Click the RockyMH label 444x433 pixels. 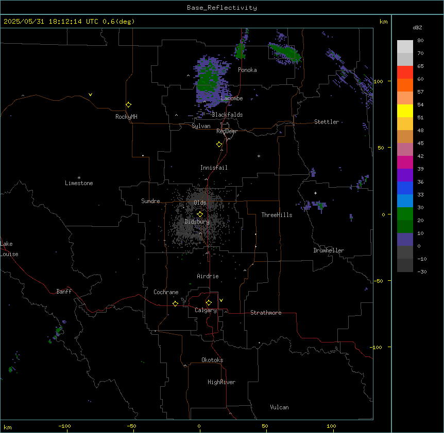(x=126, y=117)
